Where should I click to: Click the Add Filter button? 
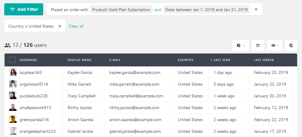tap(24, 9)
